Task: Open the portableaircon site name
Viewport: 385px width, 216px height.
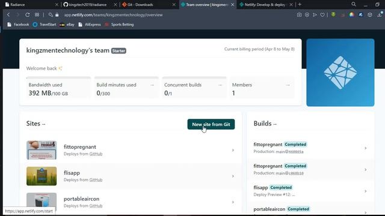Action: pyautogui.click(x=82, y=199)
